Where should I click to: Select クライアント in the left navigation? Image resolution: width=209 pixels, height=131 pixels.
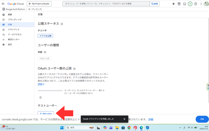14,29
